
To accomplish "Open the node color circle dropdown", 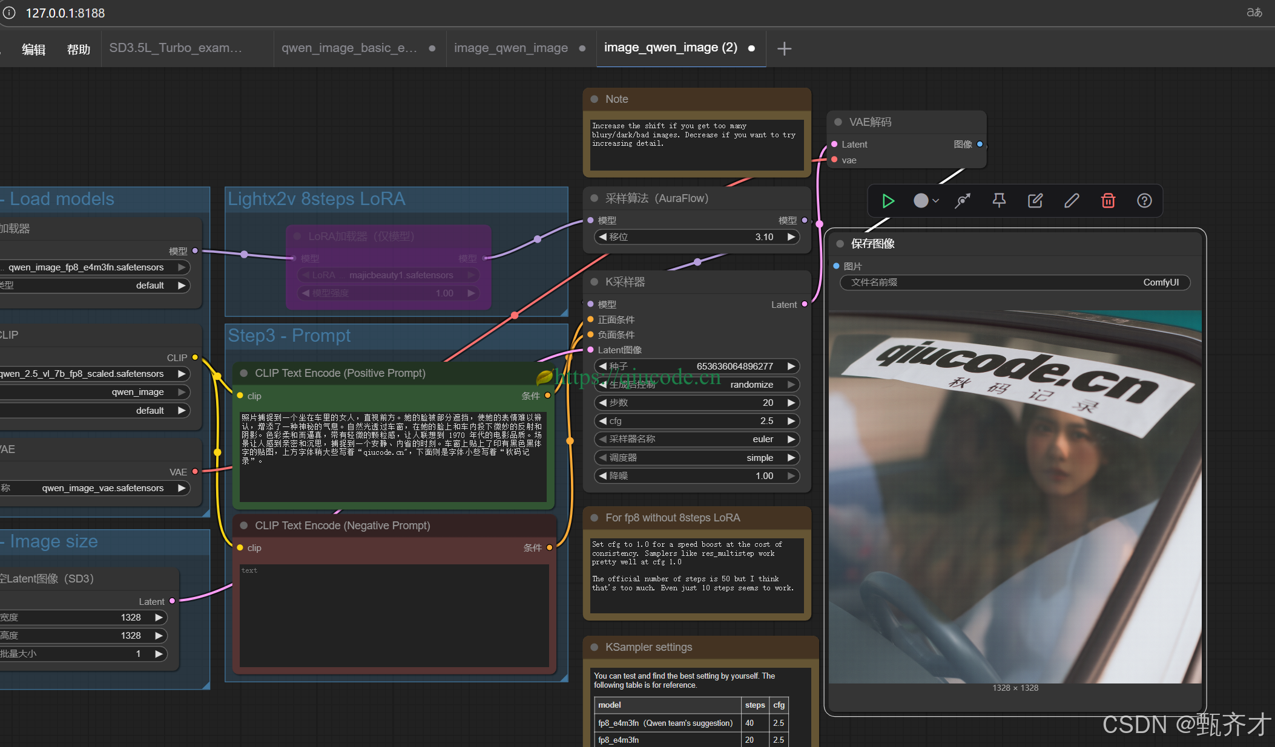I will [x=926, y=201].
